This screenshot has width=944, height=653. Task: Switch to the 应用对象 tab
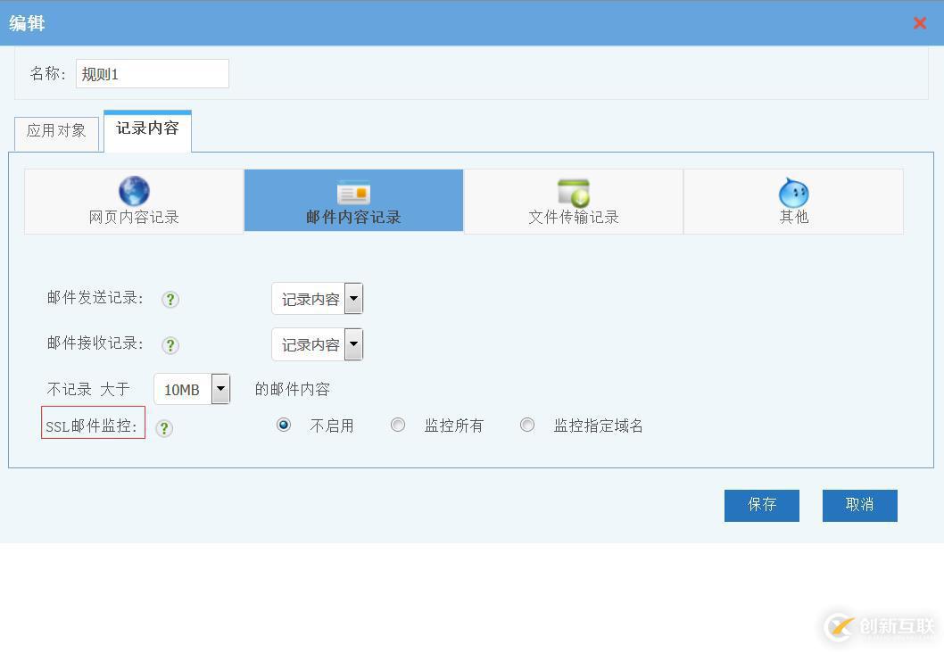[55, 132]
